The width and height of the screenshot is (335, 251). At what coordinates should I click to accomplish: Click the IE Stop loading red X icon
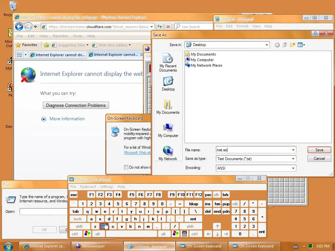coord(168,26)
